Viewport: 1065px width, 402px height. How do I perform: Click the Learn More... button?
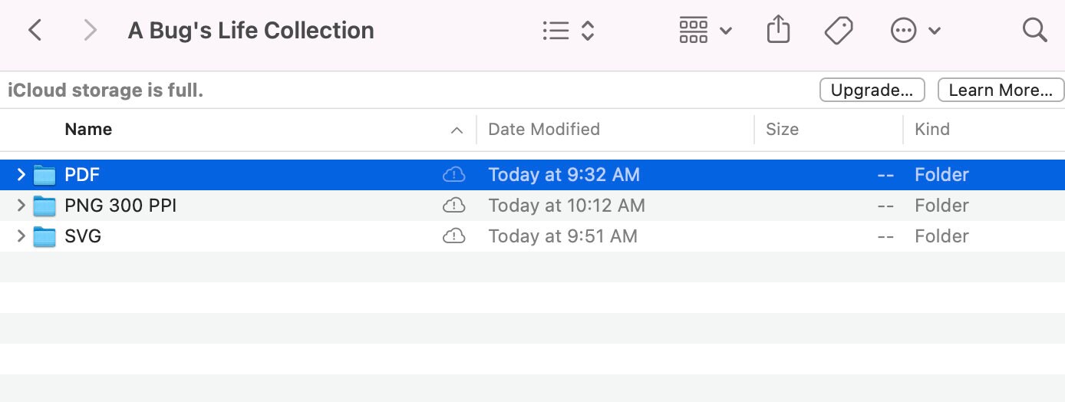[1001, 90]
